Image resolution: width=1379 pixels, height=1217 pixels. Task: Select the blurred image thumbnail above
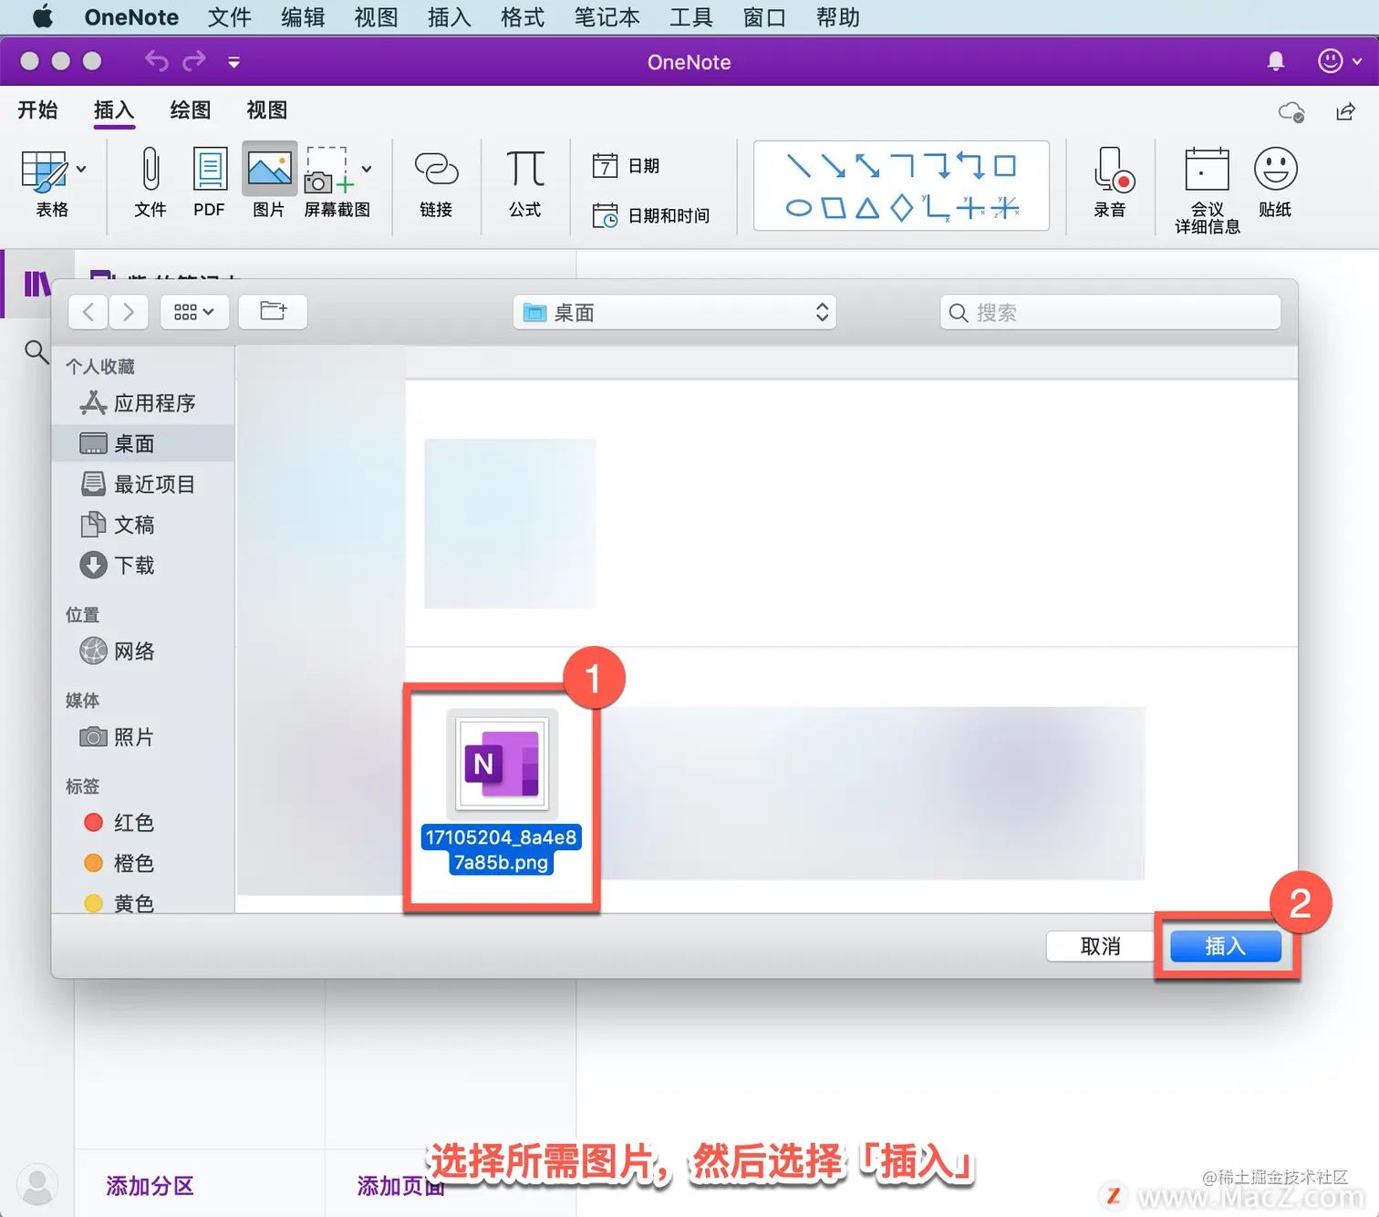click(x=510, y=524)
